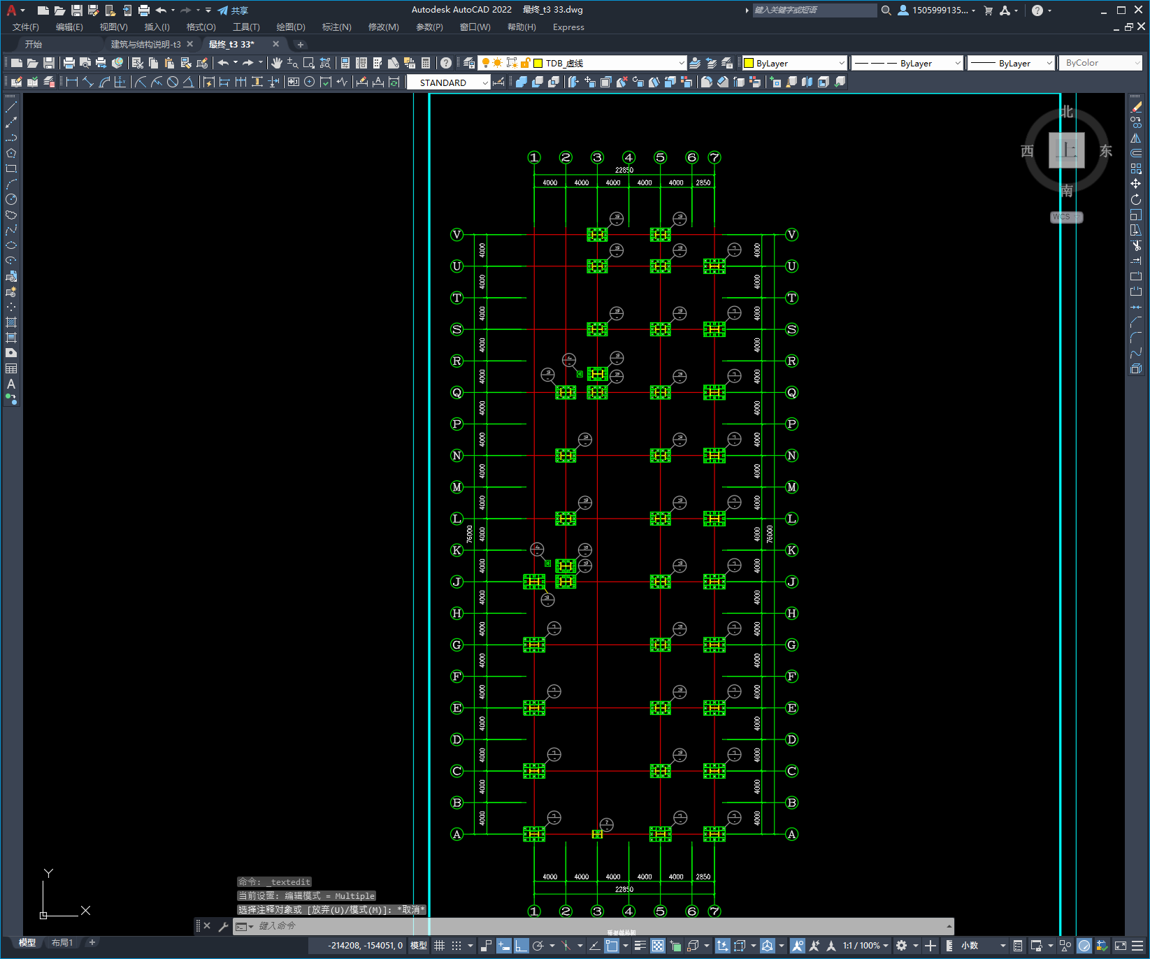
Task: Toggle Polar tracking in the status bar
Action: pos(538,946)
